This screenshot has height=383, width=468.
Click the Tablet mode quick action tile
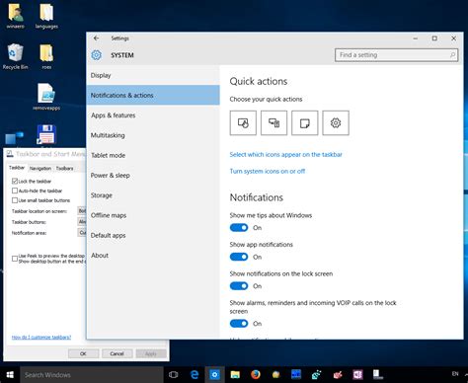[x=243, y=123]
